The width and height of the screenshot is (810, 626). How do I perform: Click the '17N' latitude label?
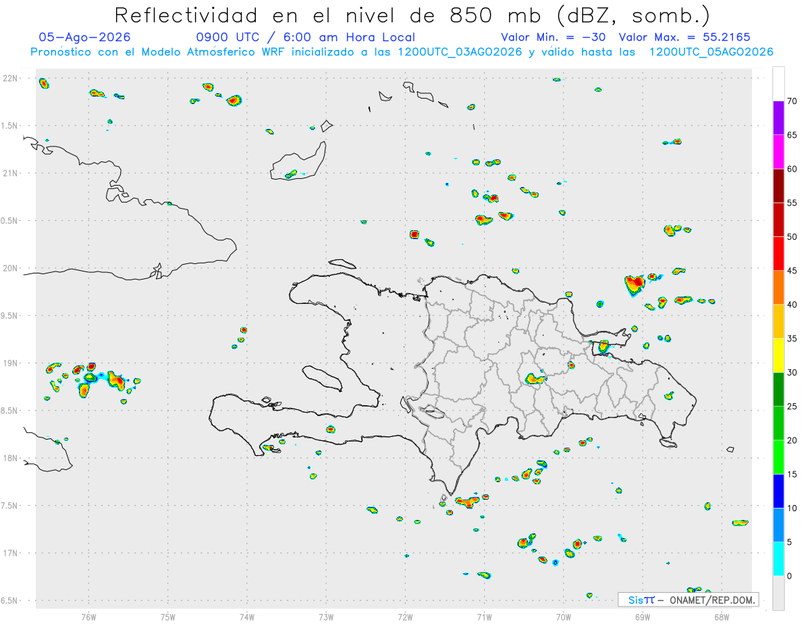[11, 552]
